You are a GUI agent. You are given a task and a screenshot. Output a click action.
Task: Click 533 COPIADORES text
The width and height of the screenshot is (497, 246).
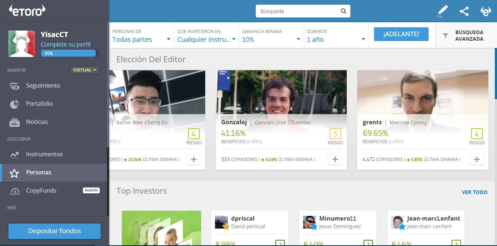239,160
